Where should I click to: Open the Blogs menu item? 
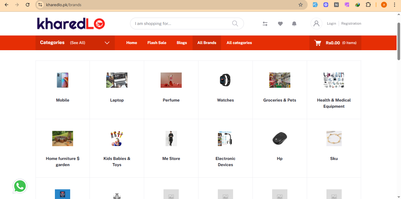click(182, 43)
